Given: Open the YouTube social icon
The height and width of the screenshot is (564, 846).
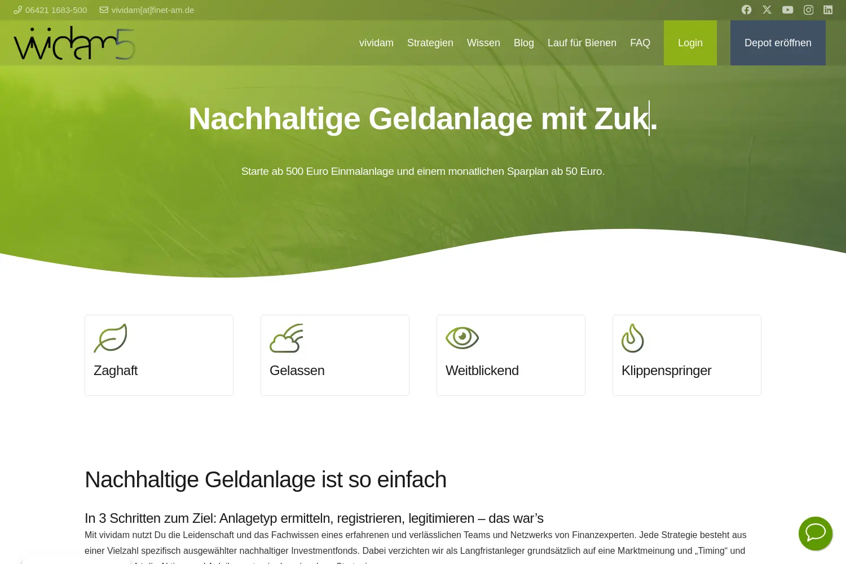Looking at the screenshot, I should [x=788, y=10].
